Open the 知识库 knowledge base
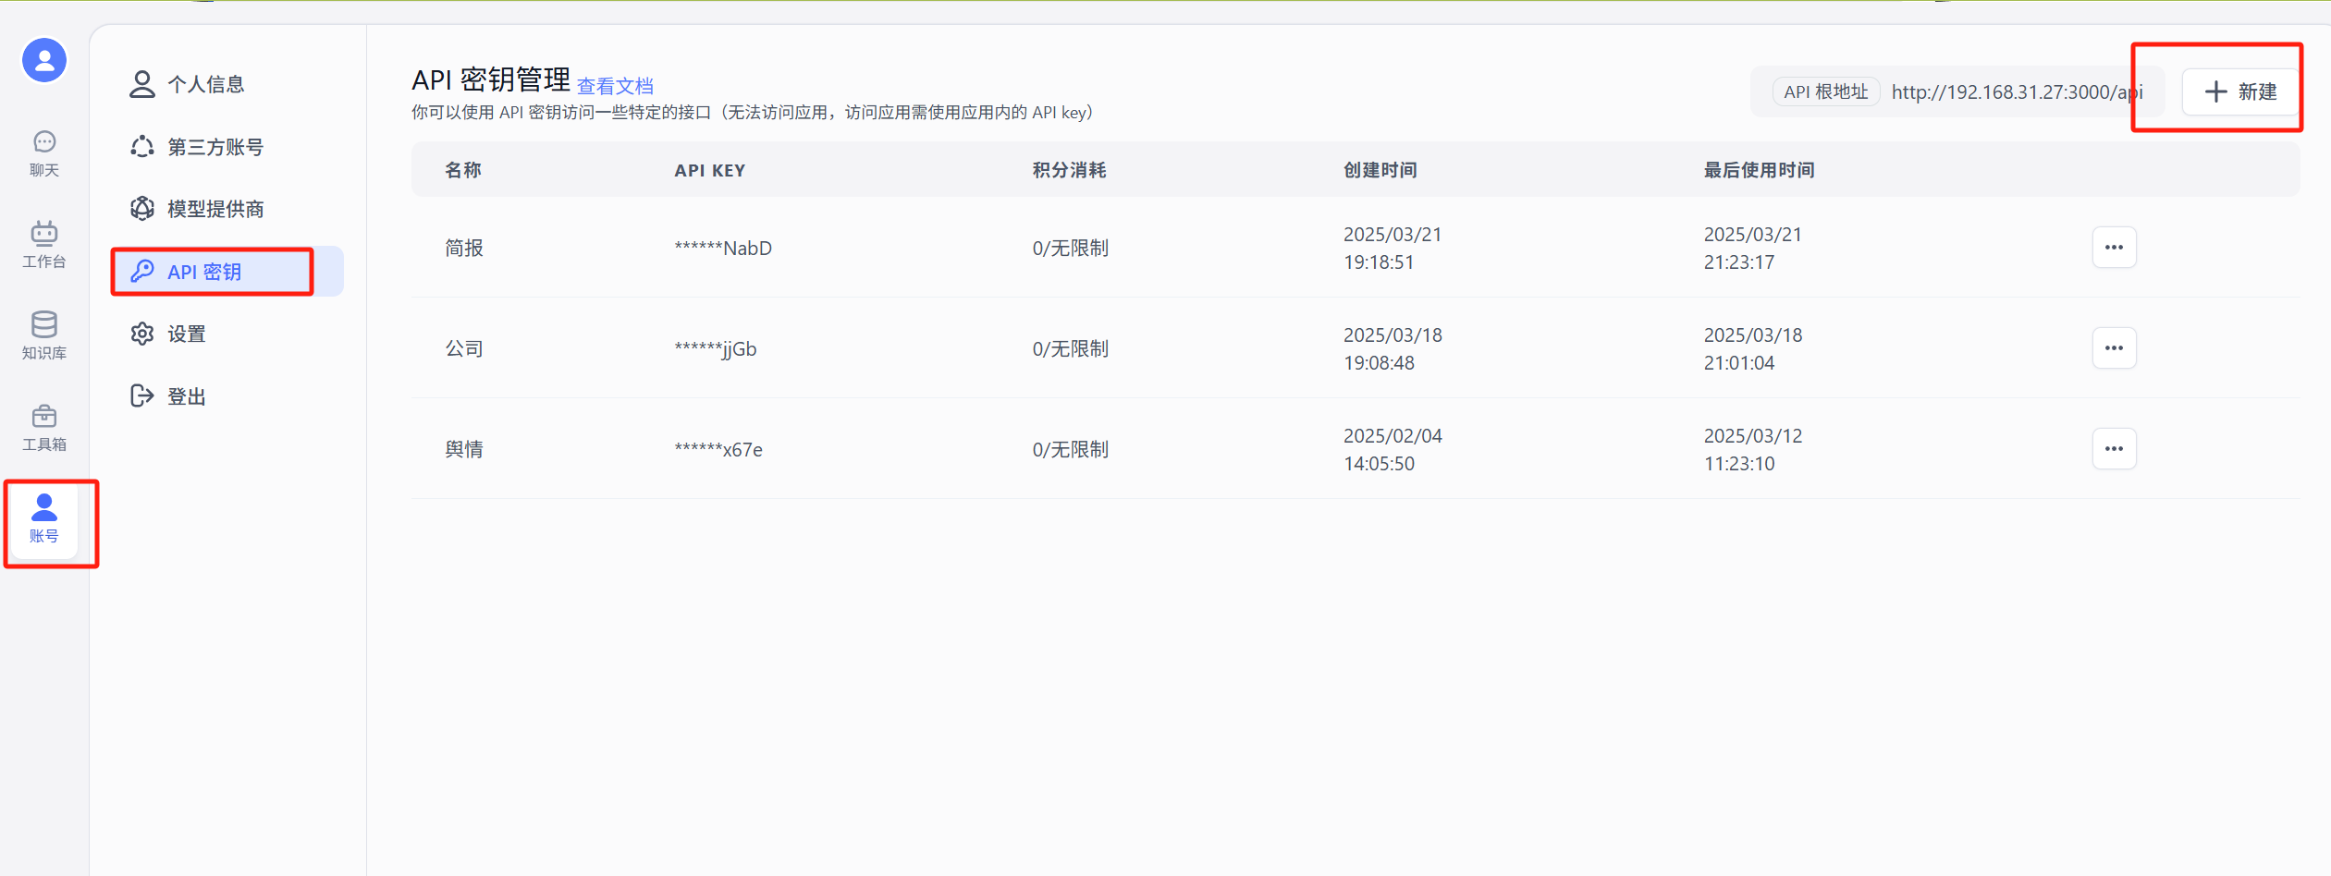 (x=44, y=335)
